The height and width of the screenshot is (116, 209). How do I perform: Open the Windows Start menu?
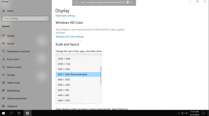(3, 113)
